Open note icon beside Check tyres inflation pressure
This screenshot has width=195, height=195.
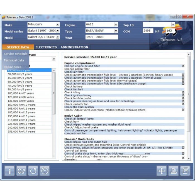coord(183,148)
